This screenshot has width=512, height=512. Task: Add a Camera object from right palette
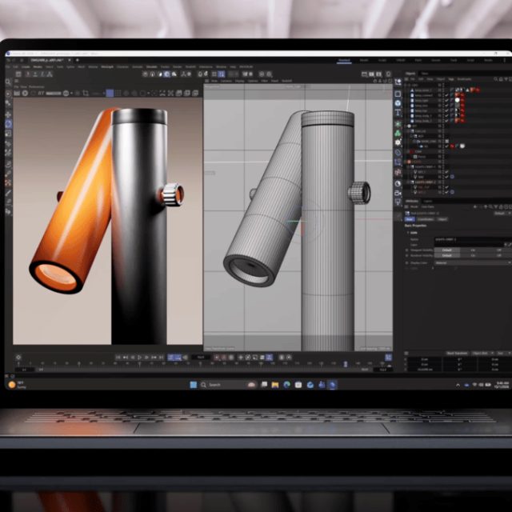point(398,193)
